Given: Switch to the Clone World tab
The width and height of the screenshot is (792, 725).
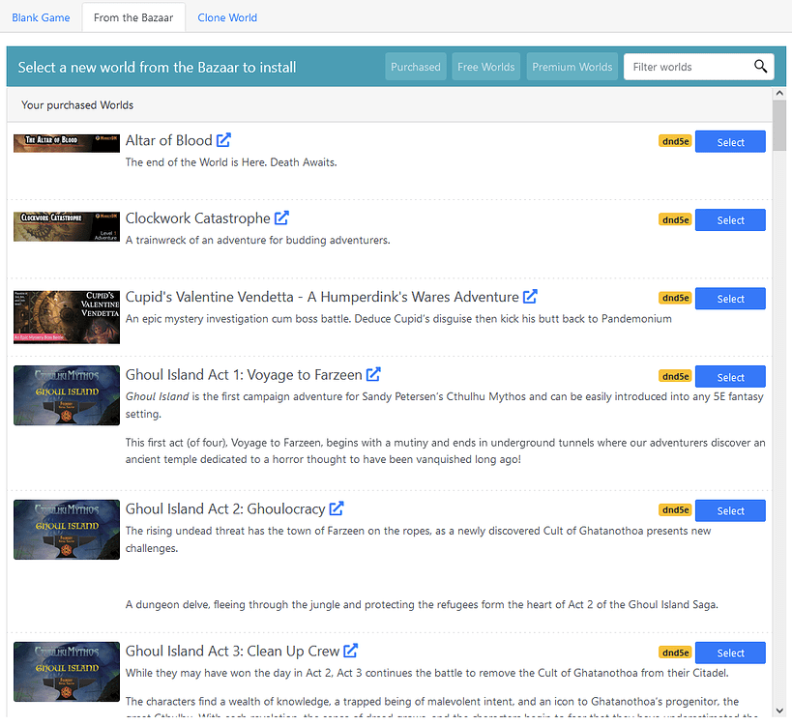Looking at the screenshot, I should coord(227,17).
